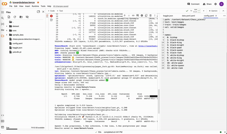Open the Secrets key icon in sidebar

tap(3, 30)
